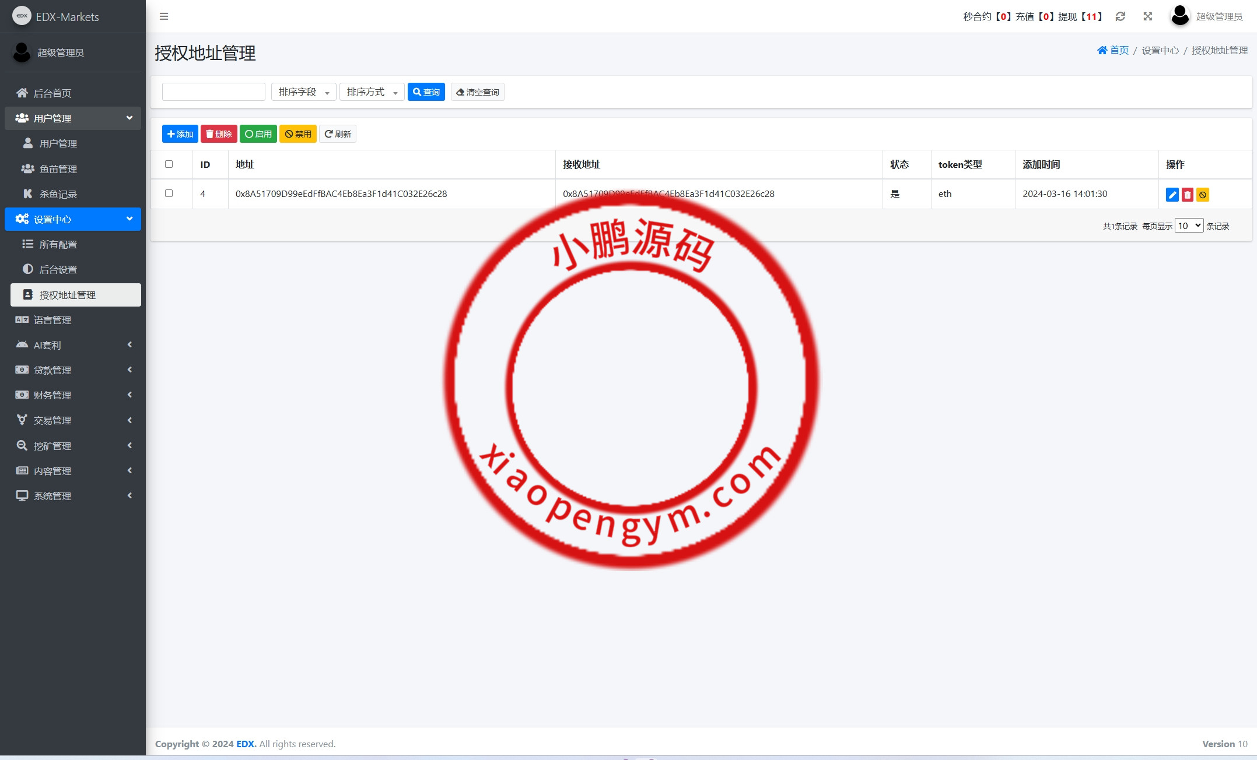
Task: Open the 语言管理 menu item
Action: click(x=52, y=320)
